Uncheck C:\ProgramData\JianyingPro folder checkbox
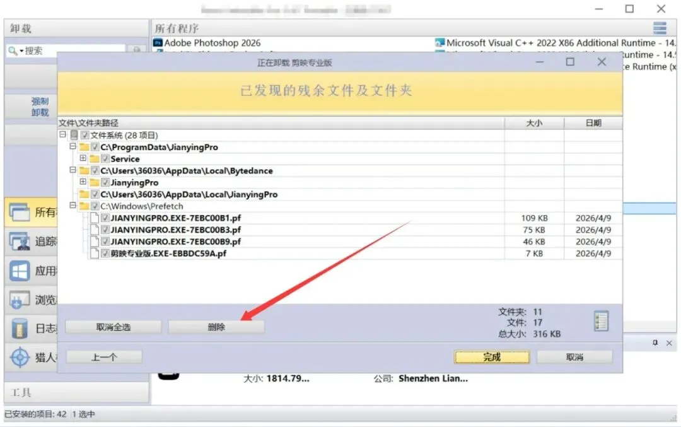Image resolution: width=681 pixels, height=427 pixels. (95, 147)
